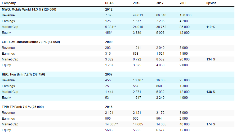Viewport: 236px width, 132px height.
Task: Click the 456* equity cell
Action: 109,33
